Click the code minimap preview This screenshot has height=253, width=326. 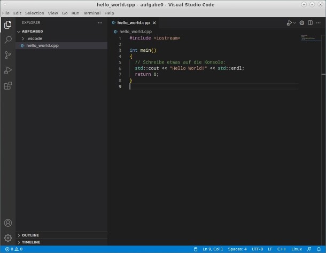point(311,38)
